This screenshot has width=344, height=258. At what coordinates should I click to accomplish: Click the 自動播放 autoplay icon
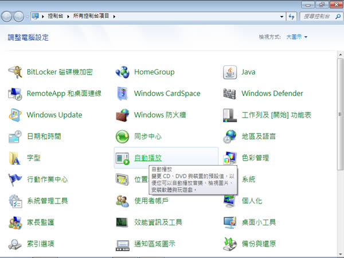point(123,158)
